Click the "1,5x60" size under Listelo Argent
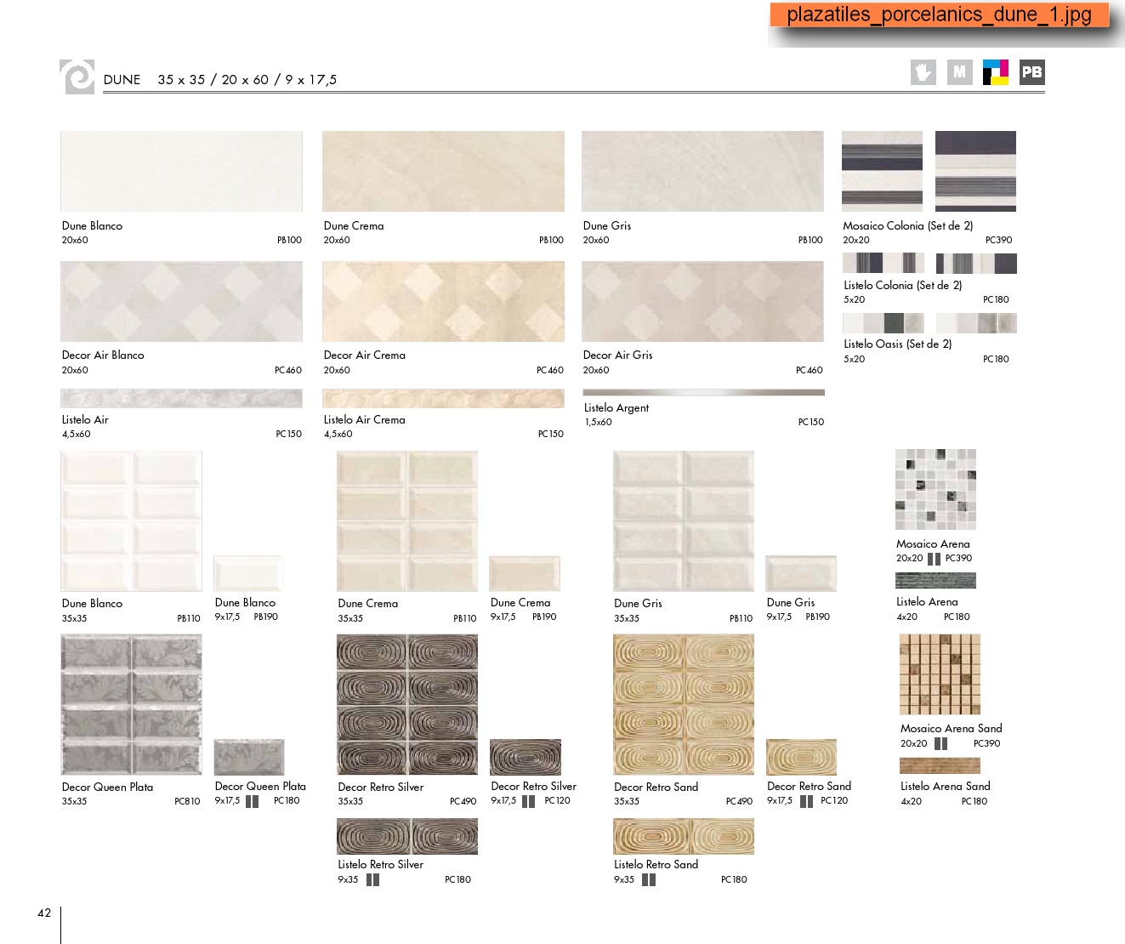1125x944 pixels. point(599,423)
